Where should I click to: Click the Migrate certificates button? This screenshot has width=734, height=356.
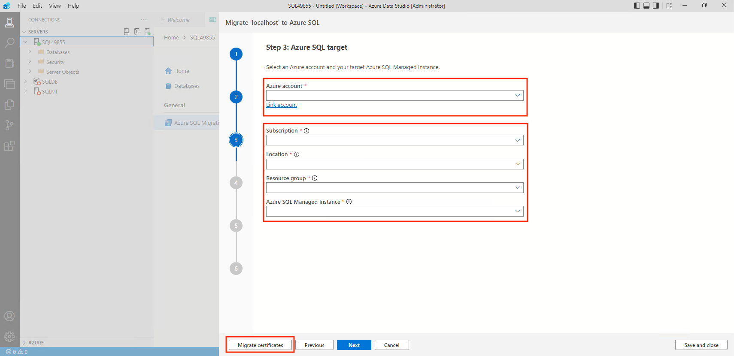261,345
